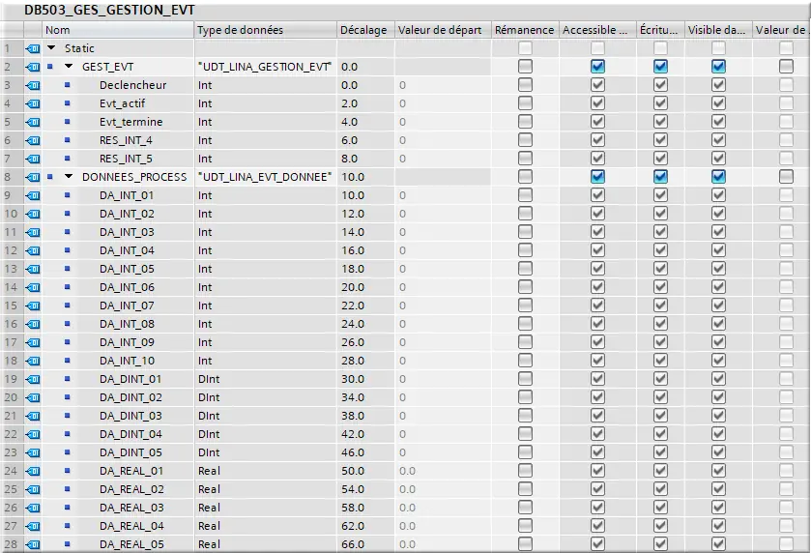Screen dimensions: 811x553
Task: Click the tag icon on the DA_DINT_04 row
Action: pos(33,434)
